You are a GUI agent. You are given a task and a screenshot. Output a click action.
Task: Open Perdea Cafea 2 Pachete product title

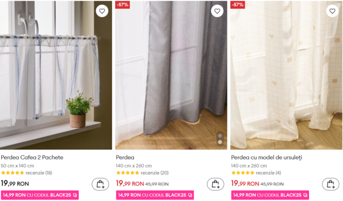pyautogui.click(x=32, y=157)
